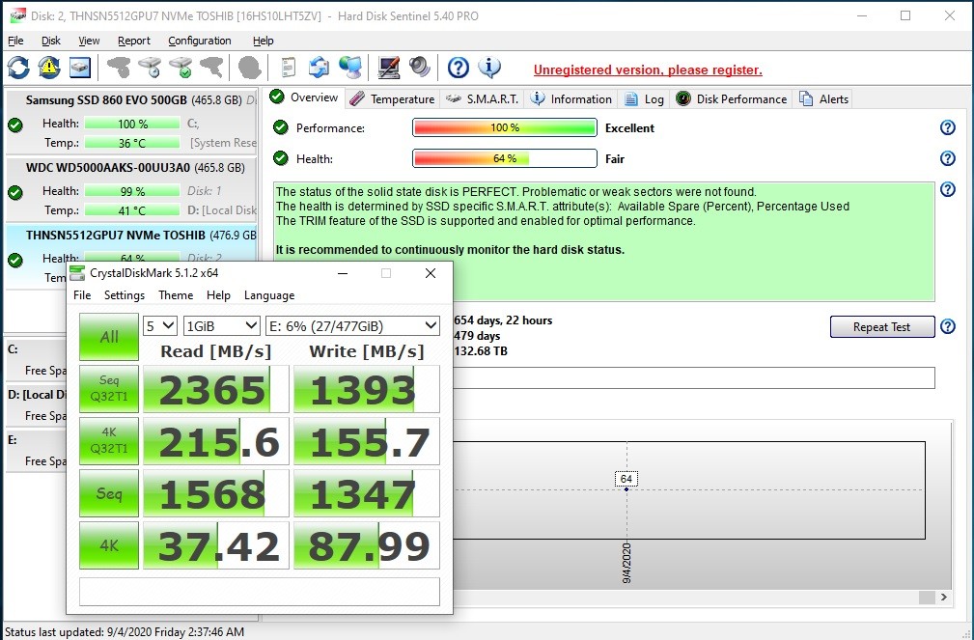Open the Configuration menu
The height and width of the screenshot is (640, 974).
coord(199,41)
